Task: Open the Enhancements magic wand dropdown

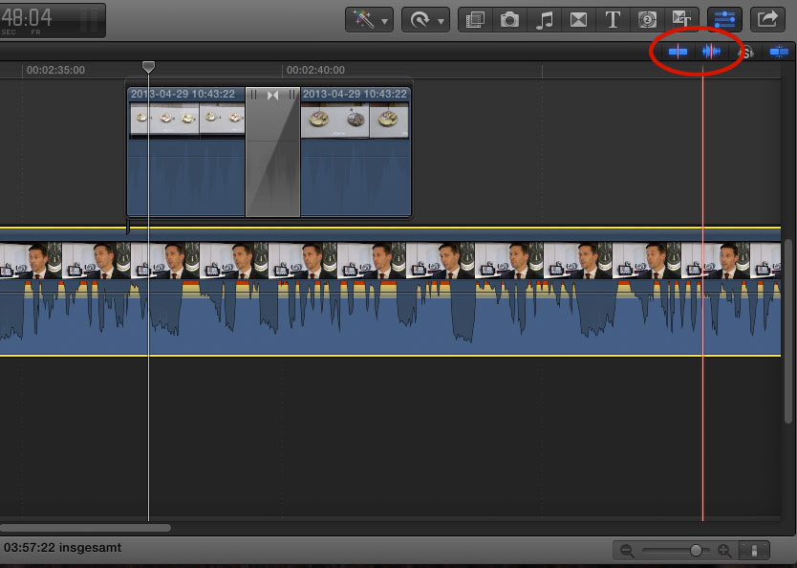Action: (369, 19)
